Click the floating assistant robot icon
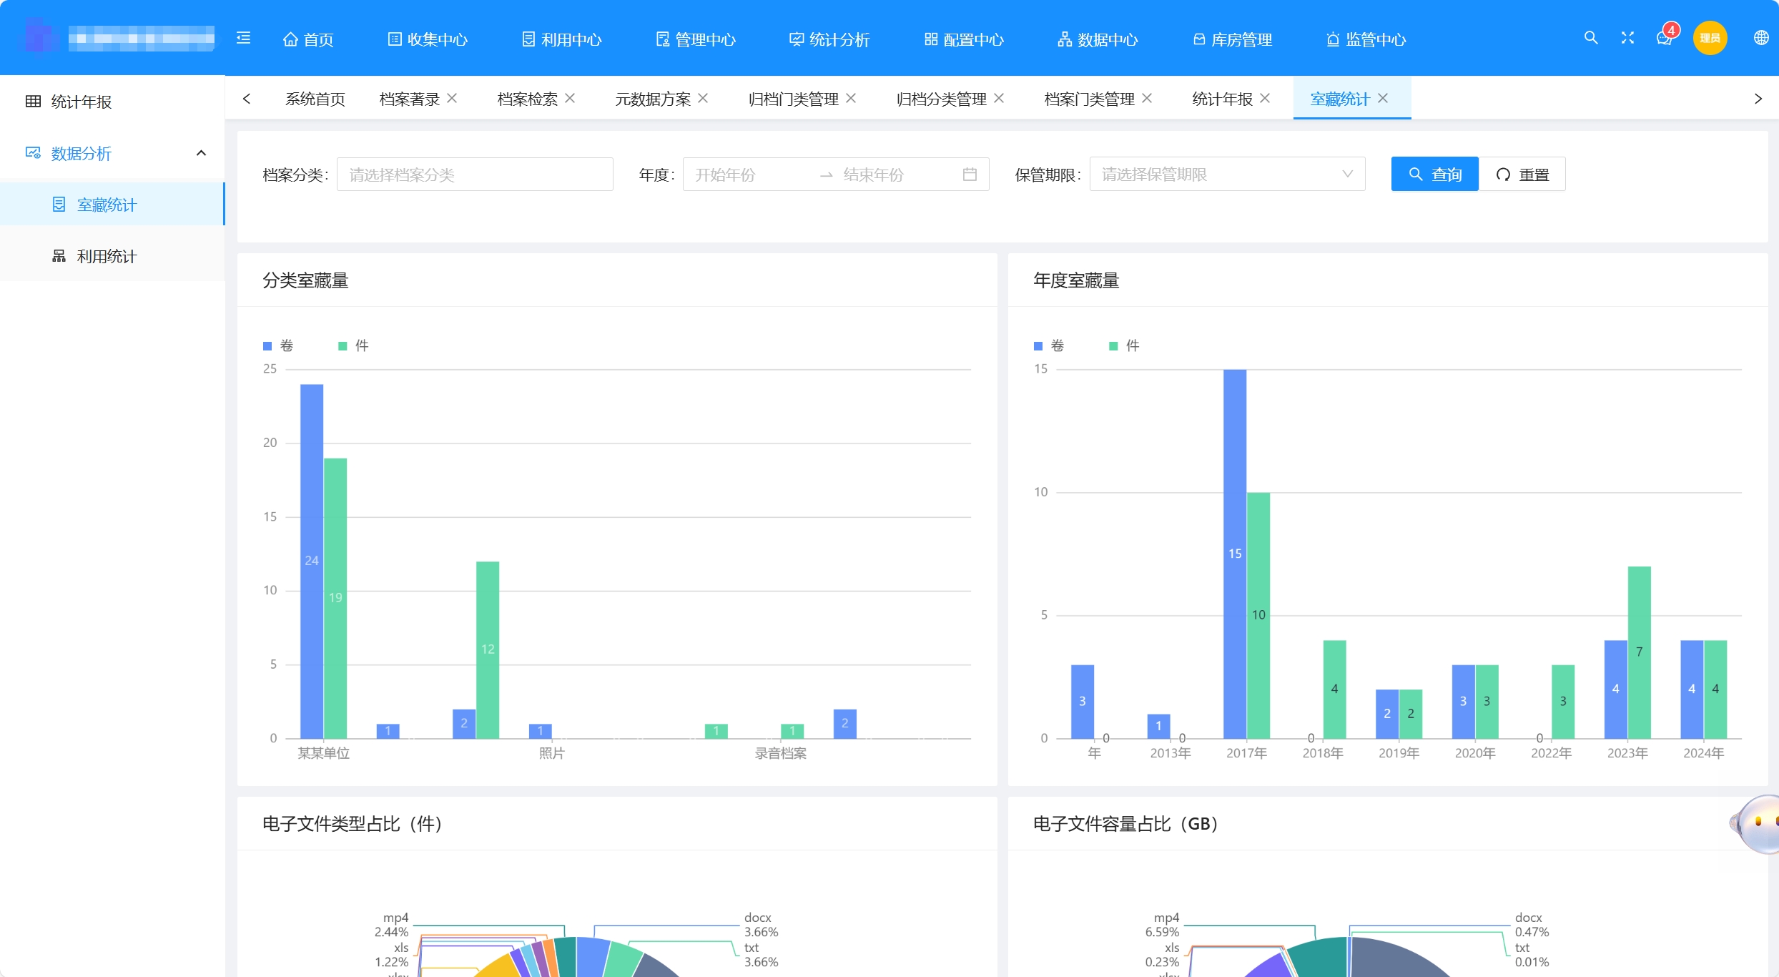Viewport: 1779px width, 977px height. coord(1755,824)
